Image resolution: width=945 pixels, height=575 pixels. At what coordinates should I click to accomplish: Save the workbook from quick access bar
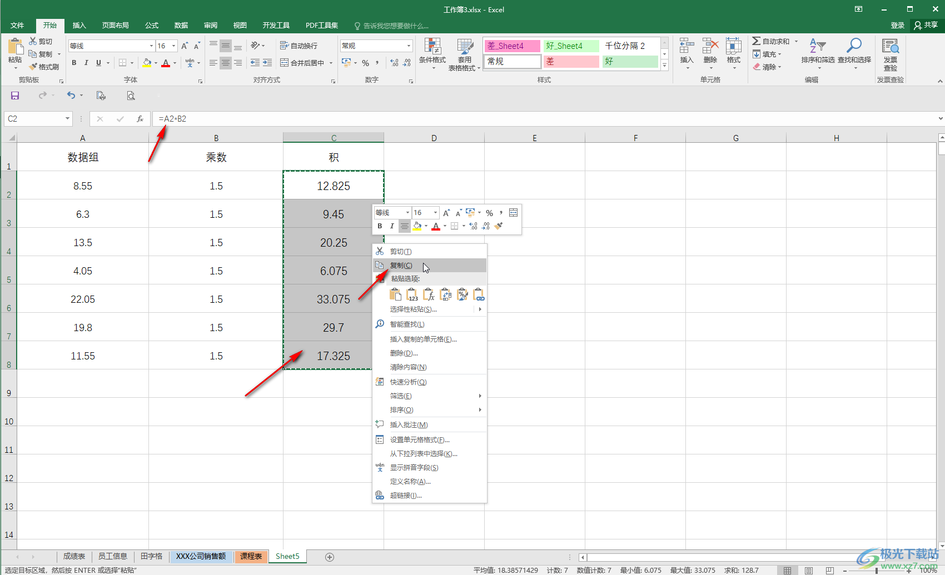coord(15,96)
